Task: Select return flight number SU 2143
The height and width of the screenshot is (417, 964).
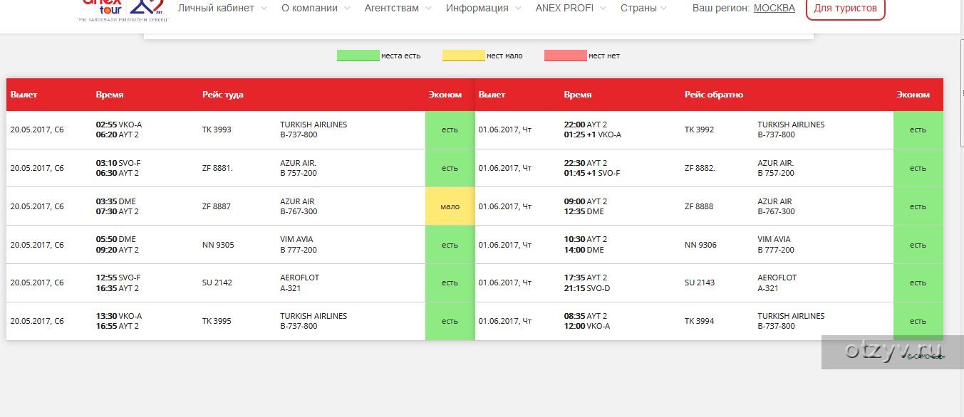Action: [x=700, y=283]
